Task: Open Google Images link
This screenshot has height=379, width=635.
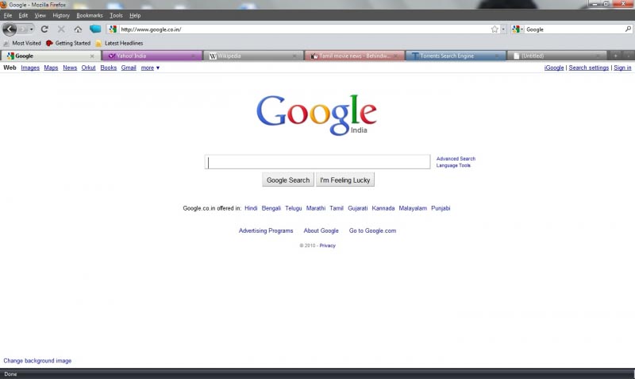Action: (x=30, y=68)
